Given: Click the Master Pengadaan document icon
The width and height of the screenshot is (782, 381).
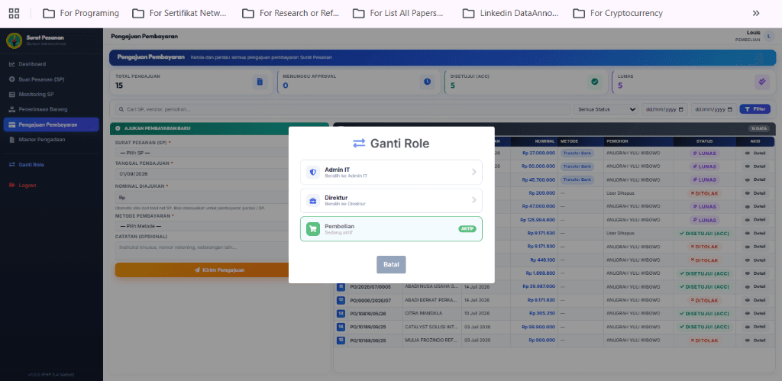Looking at the screenshot, I should (12, 140).
